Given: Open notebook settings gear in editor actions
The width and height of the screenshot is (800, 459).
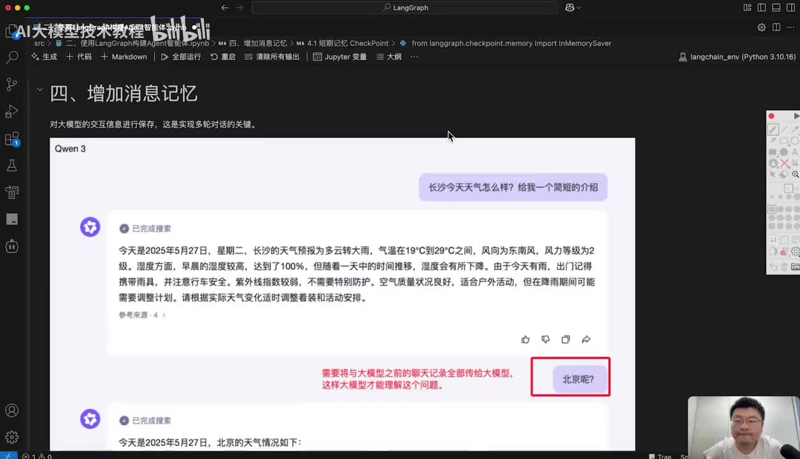Looking at the screenshot, I should [762, 27].
